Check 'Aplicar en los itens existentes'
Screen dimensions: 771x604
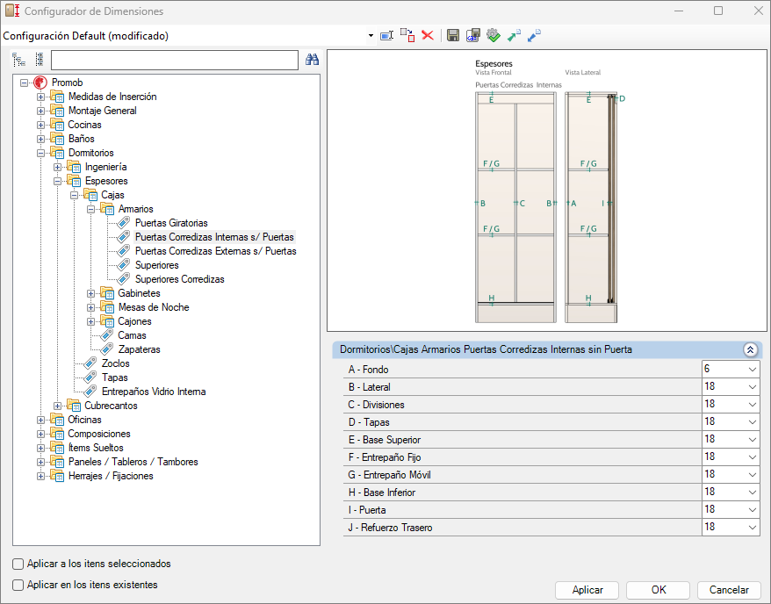[x=18, y=585]
